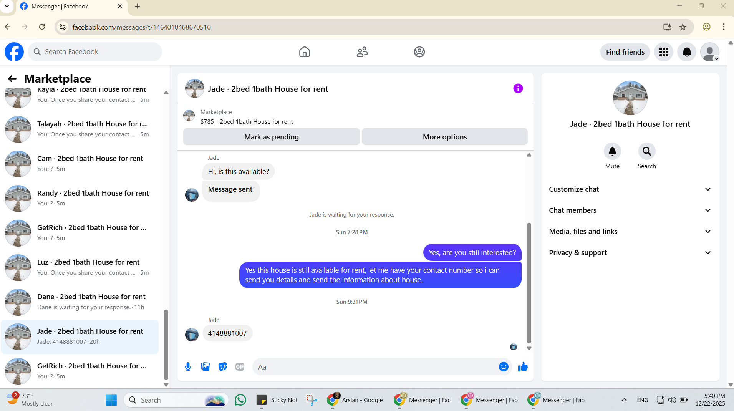Open Dane conversation in the list
The height and width of the screenshot is (411, 734).
click(80, 302)
